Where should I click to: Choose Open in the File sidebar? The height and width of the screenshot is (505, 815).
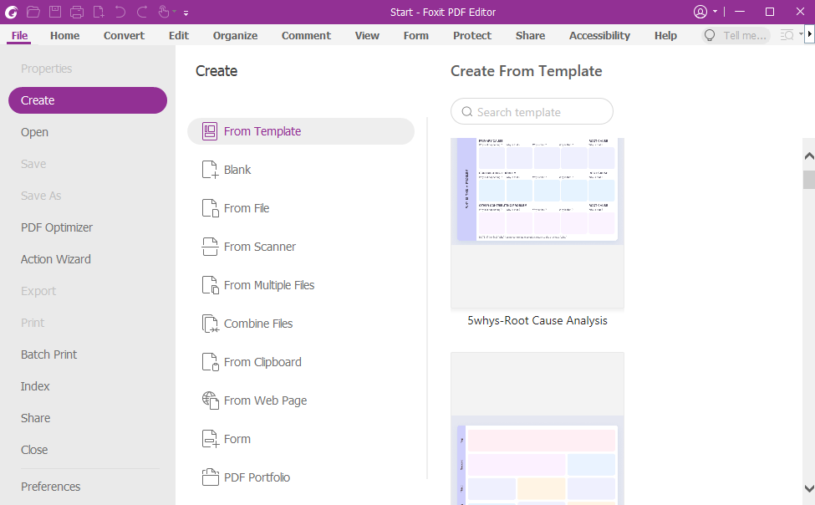[x=34, y=132]
